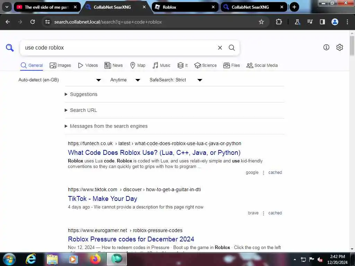The height and width of the screenshot is (266, 355).
Task: Open the tab search dropdown arrow
Action: click(7, 7)
